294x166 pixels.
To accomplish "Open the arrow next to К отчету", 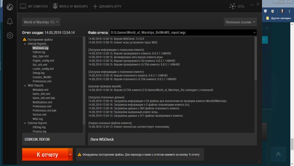I will [70, 154].
